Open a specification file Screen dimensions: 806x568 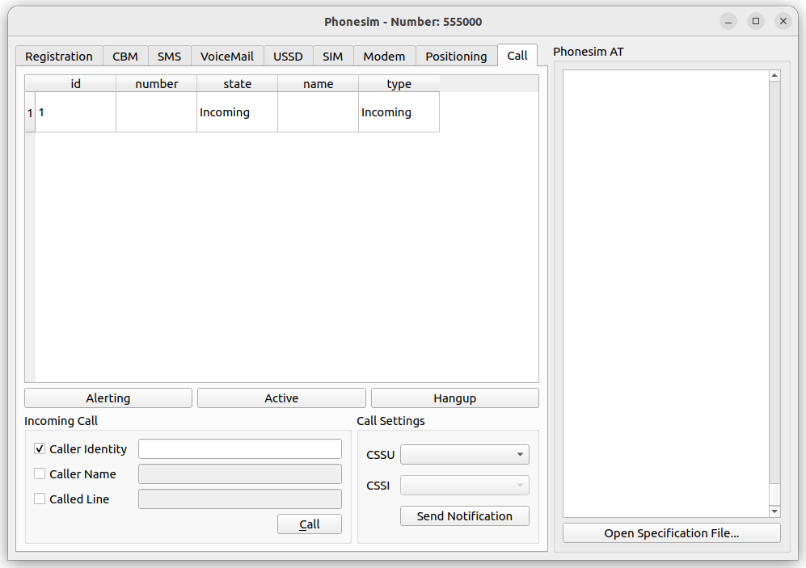[671, 532]
